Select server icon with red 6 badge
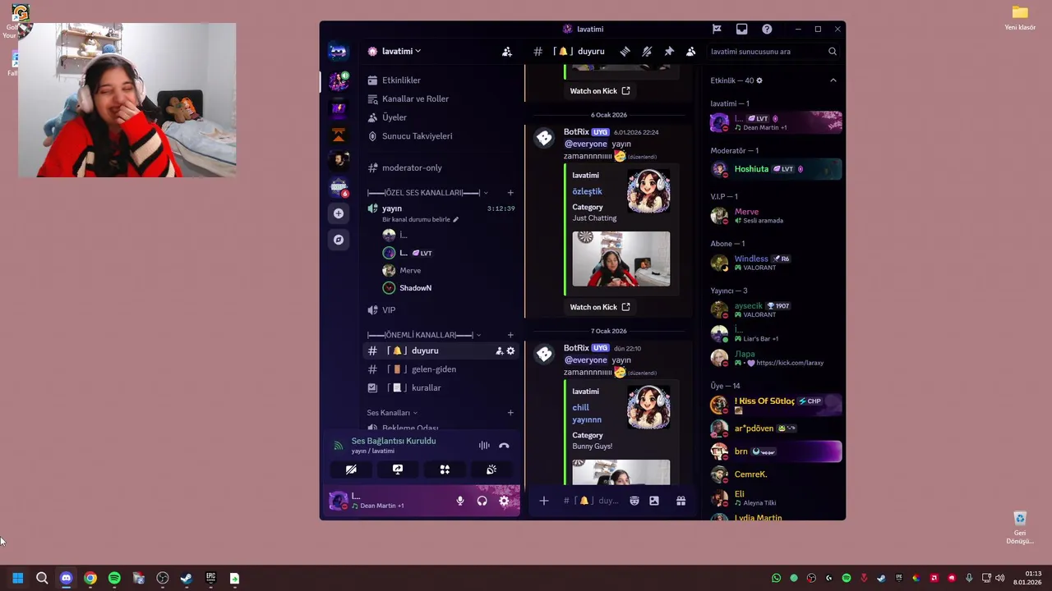1052x591 pixels. pyautogui.click(x=339, y=187)
